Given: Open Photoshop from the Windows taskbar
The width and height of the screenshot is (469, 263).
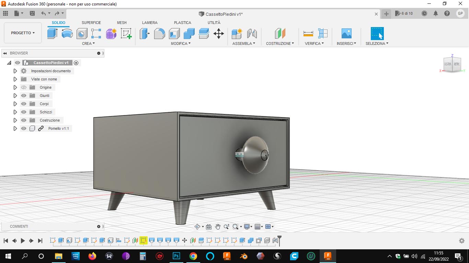Looking at the screenshot, I should pyautogui.click(x=176, y=256).
